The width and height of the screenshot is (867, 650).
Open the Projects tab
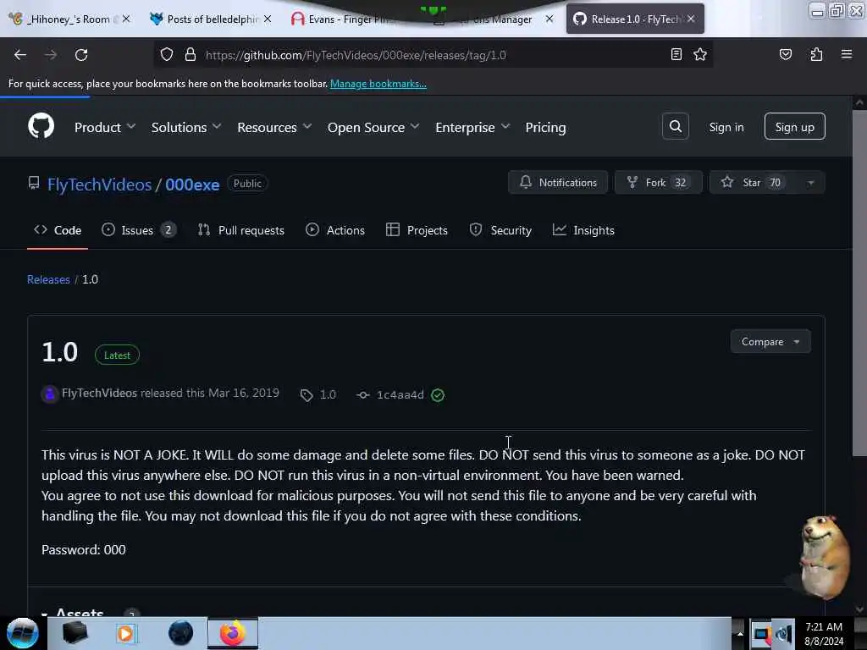tap(417, 230)
